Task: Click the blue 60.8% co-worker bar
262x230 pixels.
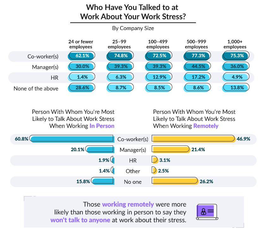Action: pyautogui.click(x=72, y=139)
